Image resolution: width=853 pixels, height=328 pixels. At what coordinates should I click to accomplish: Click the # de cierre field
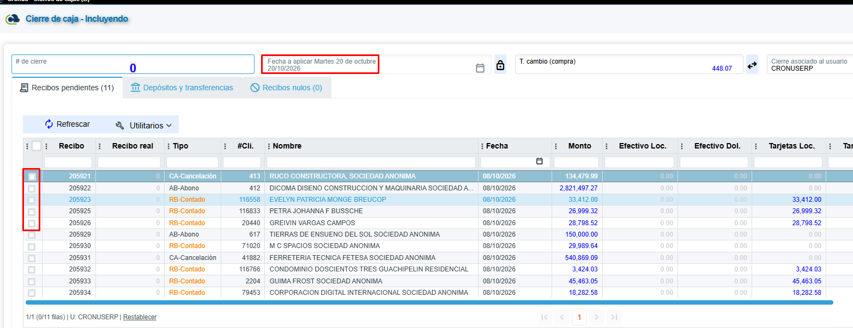click(x=133, y=64)
